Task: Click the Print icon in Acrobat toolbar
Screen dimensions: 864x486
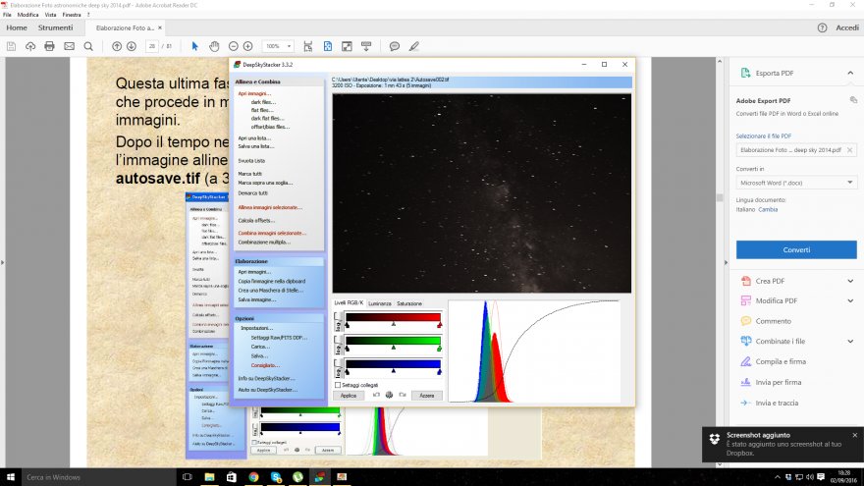Action: pos(50,47)
